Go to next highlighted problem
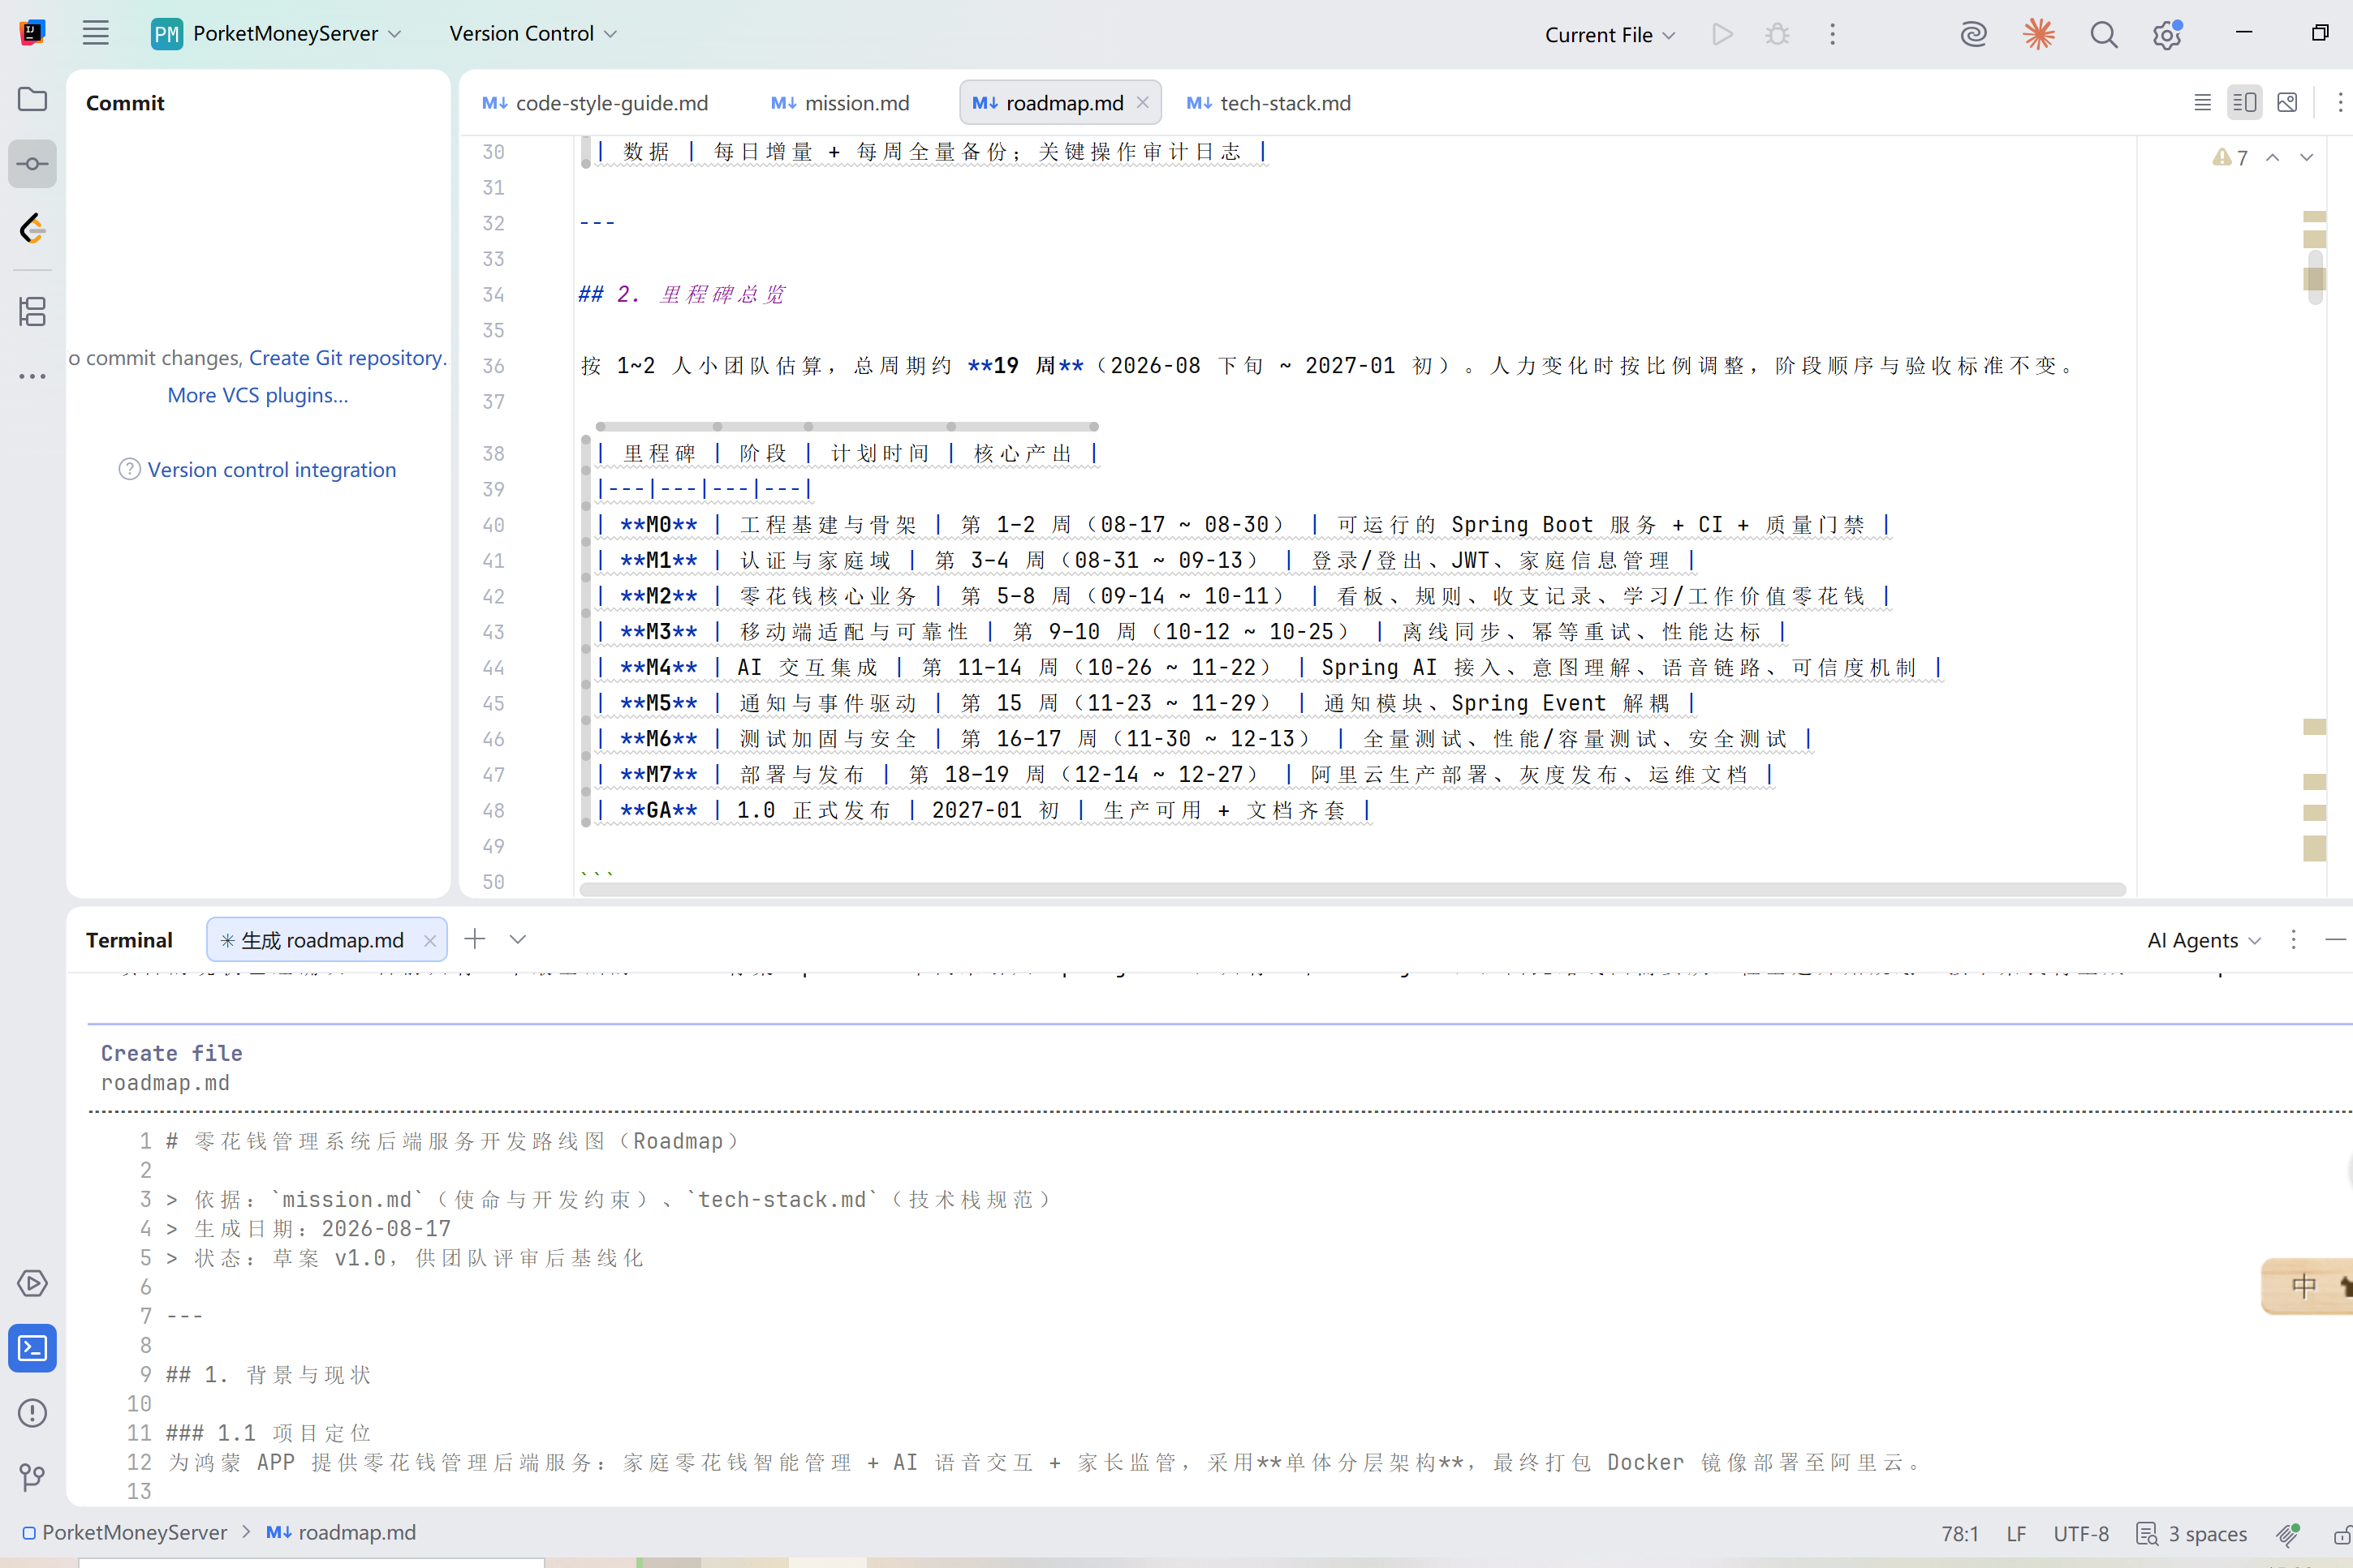Viewport: 2353px width, 1568px height. (2306, 157)
